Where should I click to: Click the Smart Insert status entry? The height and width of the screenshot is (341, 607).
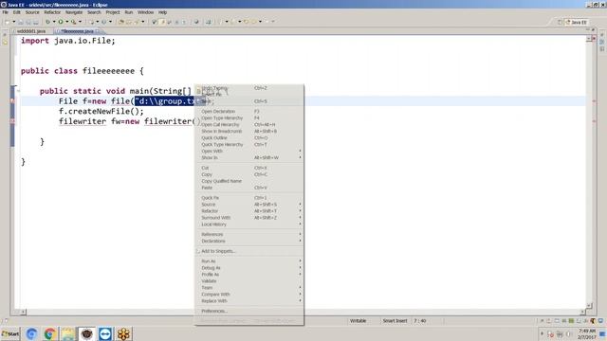[395, 321]
